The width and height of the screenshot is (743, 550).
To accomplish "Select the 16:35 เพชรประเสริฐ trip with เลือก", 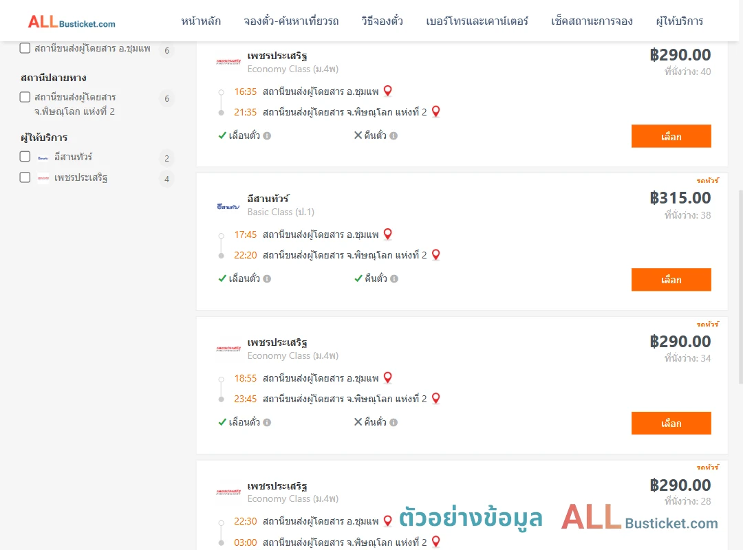I will point(671,136).
